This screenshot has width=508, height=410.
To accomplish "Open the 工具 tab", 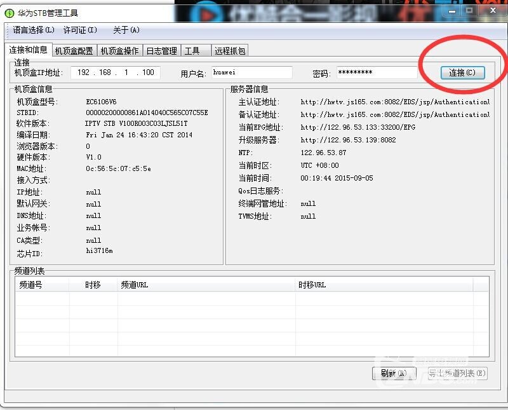I will tap(196, 51).
